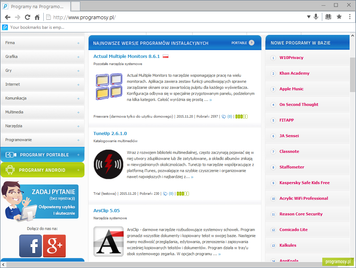Expand the Komunikacja category
Viewport: 356px width, 268px height.
pyautogui.click(x=42, y=98)
